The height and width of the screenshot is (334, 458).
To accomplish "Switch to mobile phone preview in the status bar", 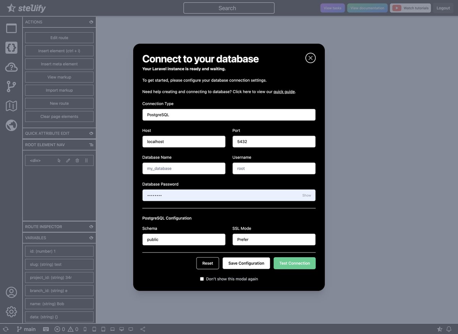I will [x=85, y=329].
